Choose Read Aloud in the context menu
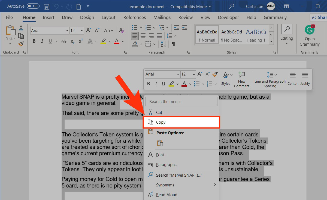 [x=166, y=195]
